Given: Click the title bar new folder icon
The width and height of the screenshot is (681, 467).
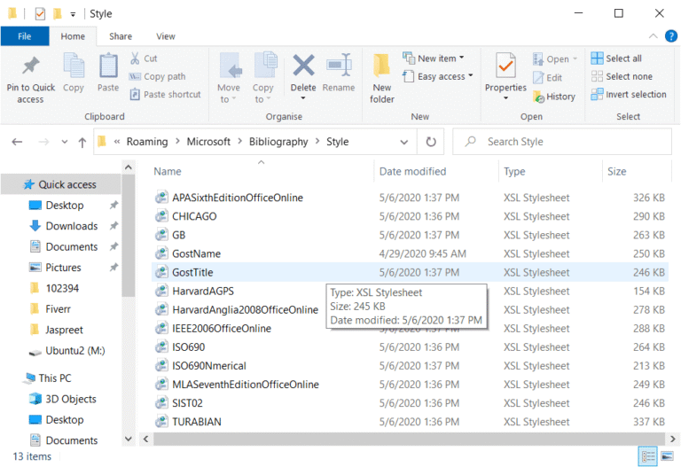Looking at the screenshot, I should (57, 14).
